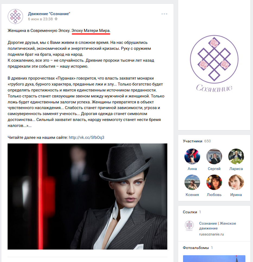Click the Ссылки section header
The width and height of the screenshot is (253, 262).
click(x=192, y=212)
